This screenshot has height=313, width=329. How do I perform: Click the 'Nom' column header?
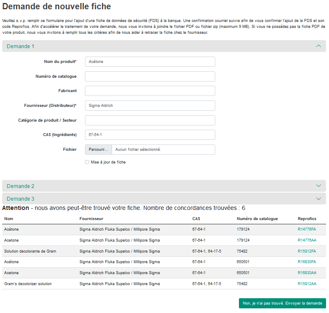point(8,219)
